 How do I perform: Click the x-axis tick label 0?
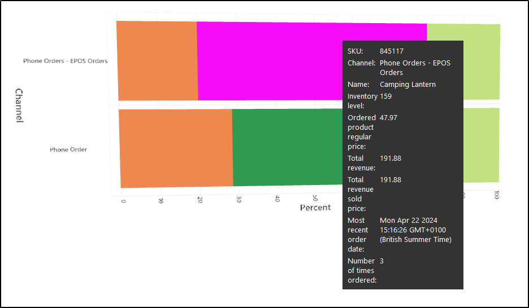pyautogui.click(x=123, y=201)
